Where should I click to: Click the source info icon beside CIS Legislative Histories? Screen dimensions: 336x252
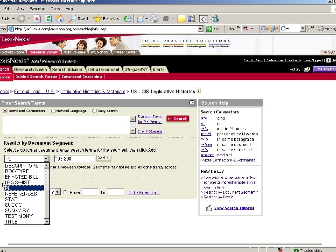pos(199,91)
